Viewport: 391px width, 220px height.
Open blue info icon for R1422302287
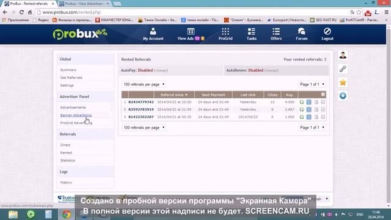tap(309, 117)
